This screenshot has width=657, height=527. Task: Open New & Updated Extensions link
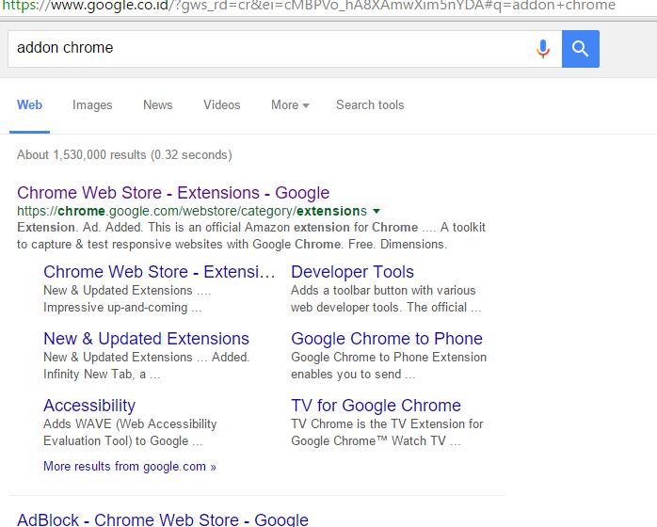pos(146,339)
